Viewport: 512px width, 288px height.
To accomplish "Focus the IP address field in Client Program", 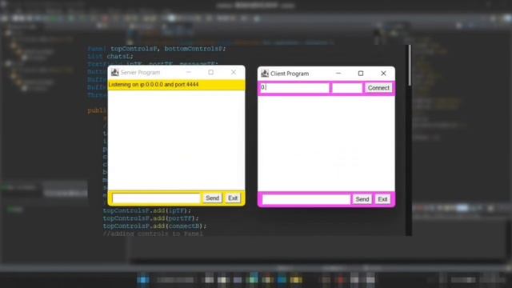I will click(294, 87).
